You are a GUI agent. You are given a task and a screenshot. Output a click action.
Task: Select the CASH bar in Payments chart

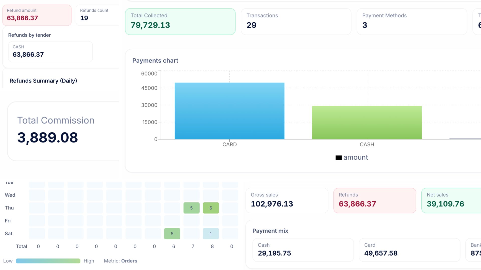click(367, 122)
